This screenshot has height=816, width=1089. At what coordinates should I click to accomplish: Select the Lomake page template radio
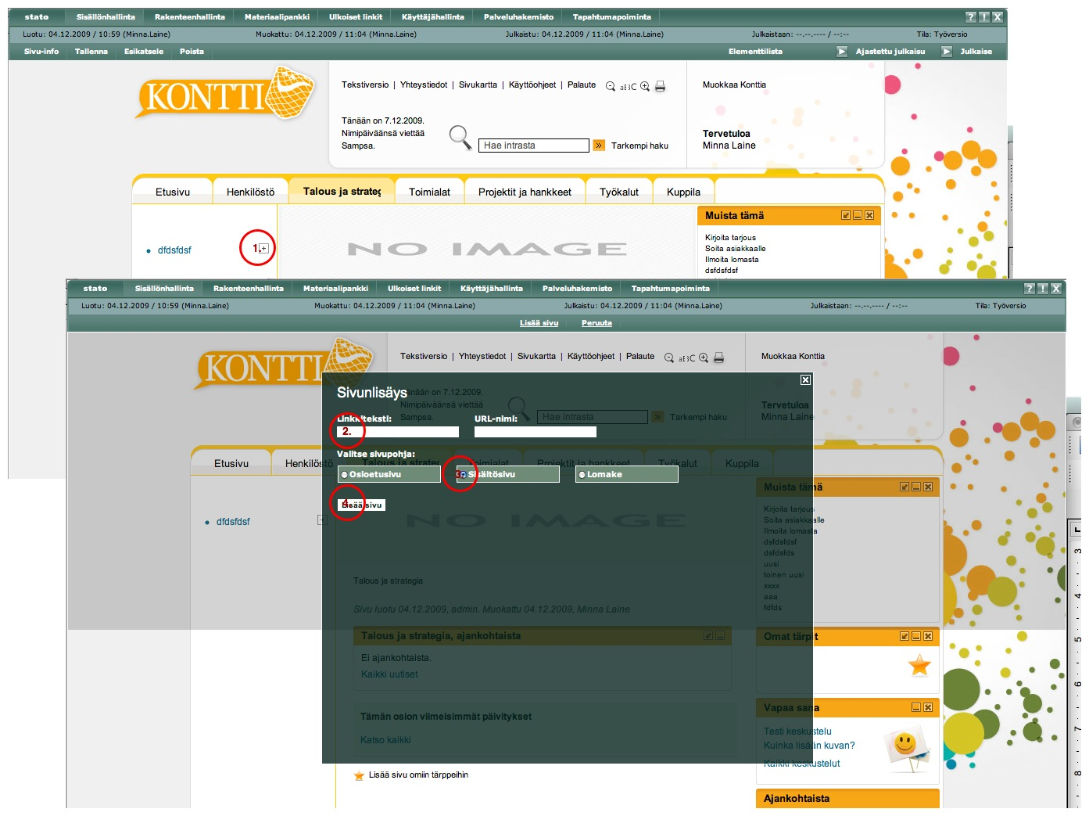[582, 475]
